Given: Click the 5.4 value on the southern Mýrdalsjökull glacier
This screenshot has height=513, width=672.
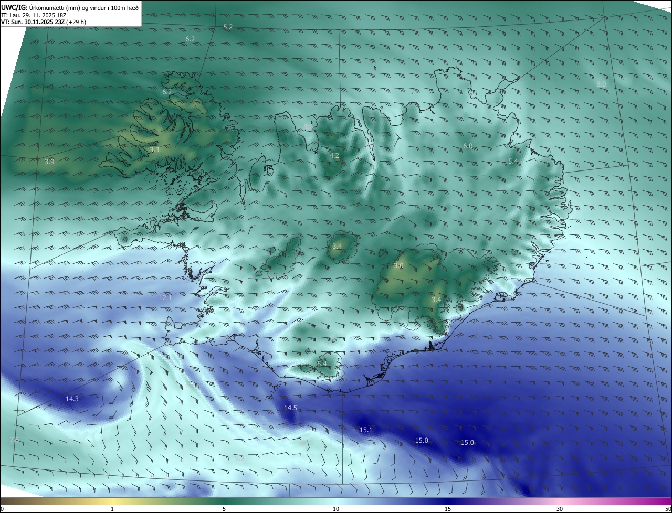Looking at the screenshot, I should tap(322, 364).
